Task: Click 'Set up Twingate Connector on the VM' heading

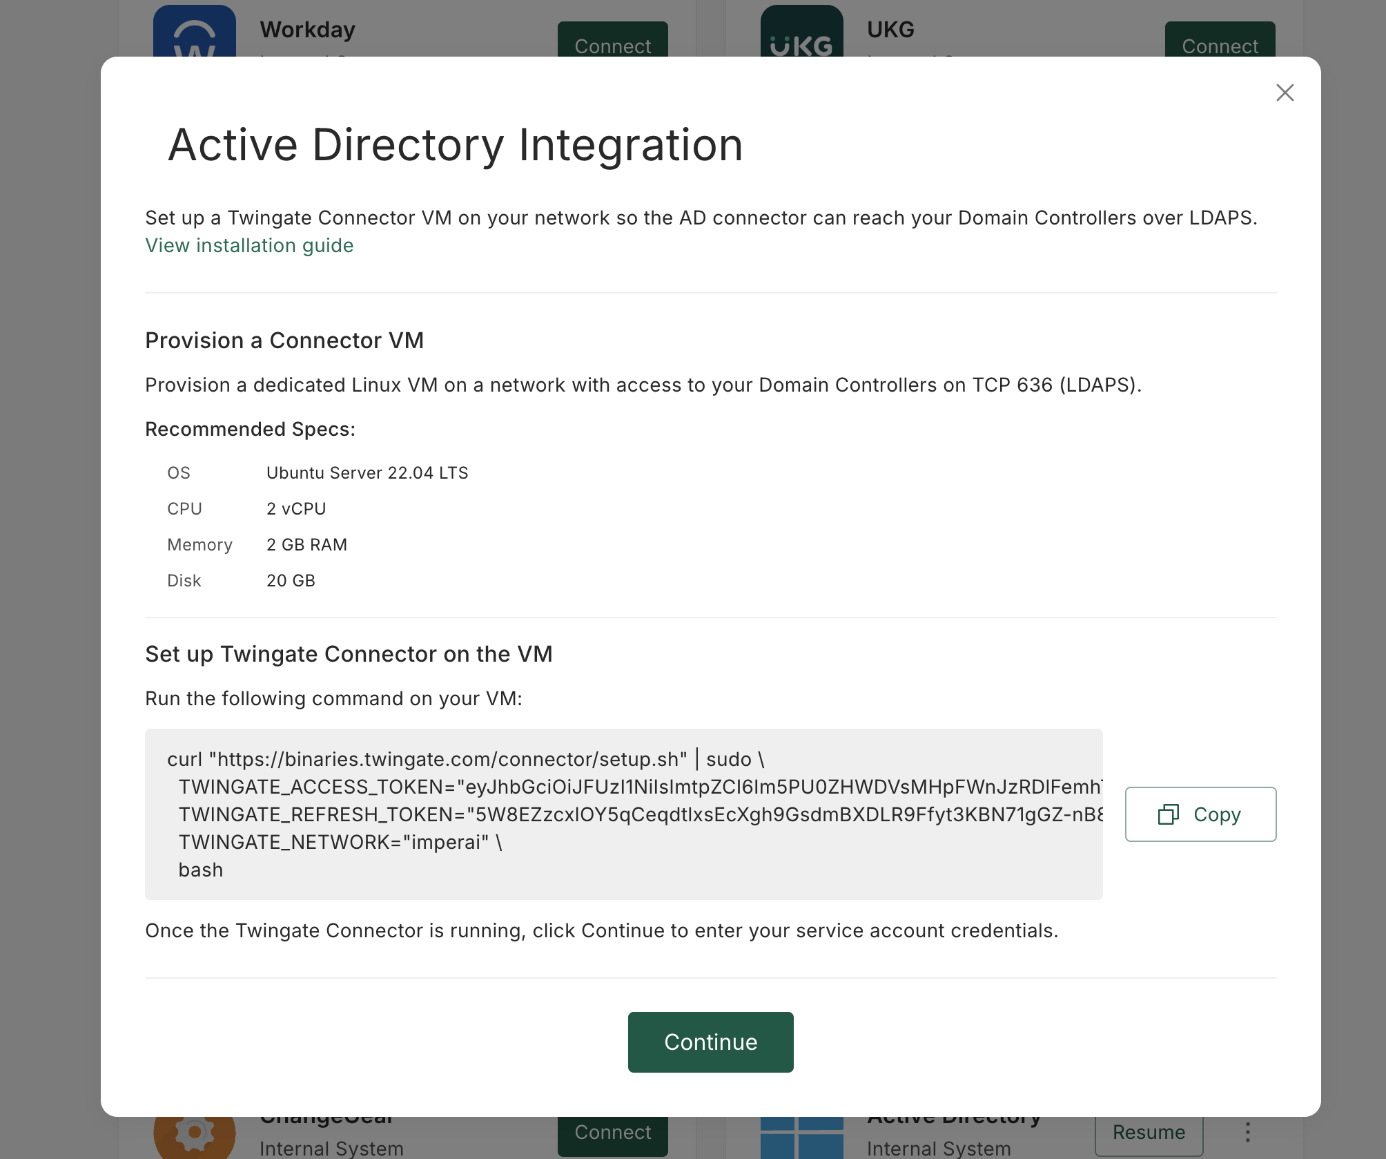Action: coord(349,654)
